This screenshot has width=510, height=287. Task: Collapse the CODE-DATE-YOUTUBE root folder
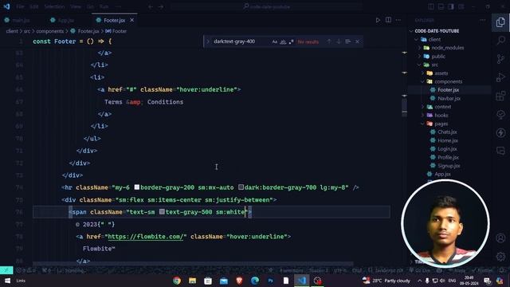tap(411, 31)
